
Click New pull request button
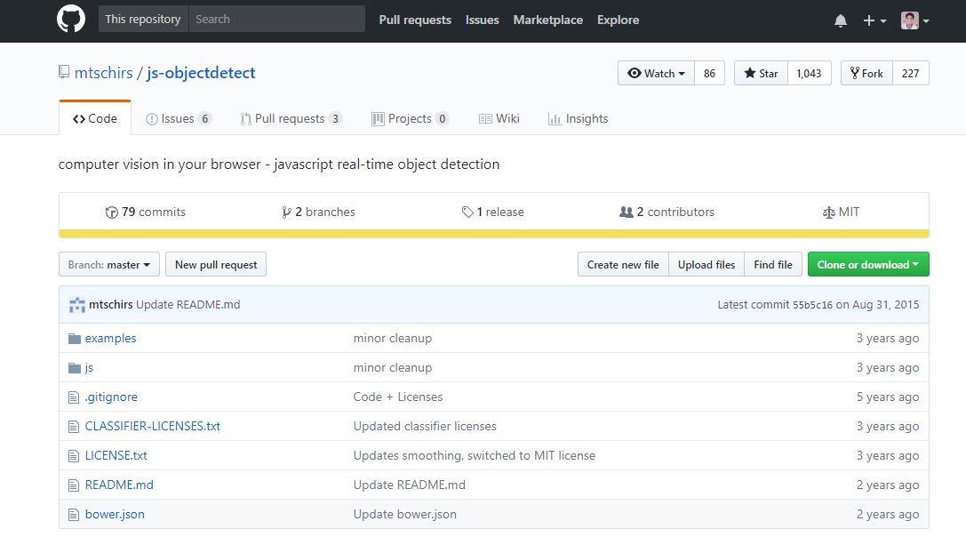(x=216, y=264)
